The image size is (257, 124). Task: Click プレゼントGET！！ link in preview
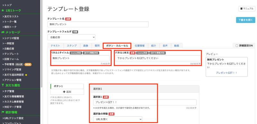click(x=226, y=73)
